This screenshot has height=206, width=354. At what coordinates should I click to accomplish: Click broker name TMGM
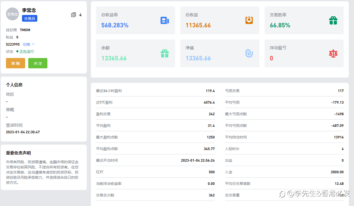tap(25, 30)
